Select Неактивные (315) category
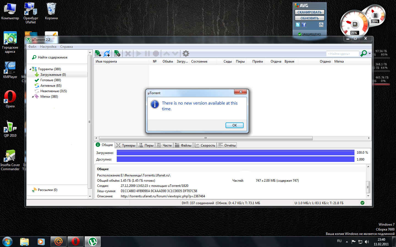Viewport: 396px width, 247px height. (x=51, y=91)
